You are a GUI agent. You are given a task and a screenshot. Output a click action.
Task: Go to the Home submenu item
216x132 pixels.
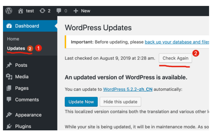click(x=13, y=39)
